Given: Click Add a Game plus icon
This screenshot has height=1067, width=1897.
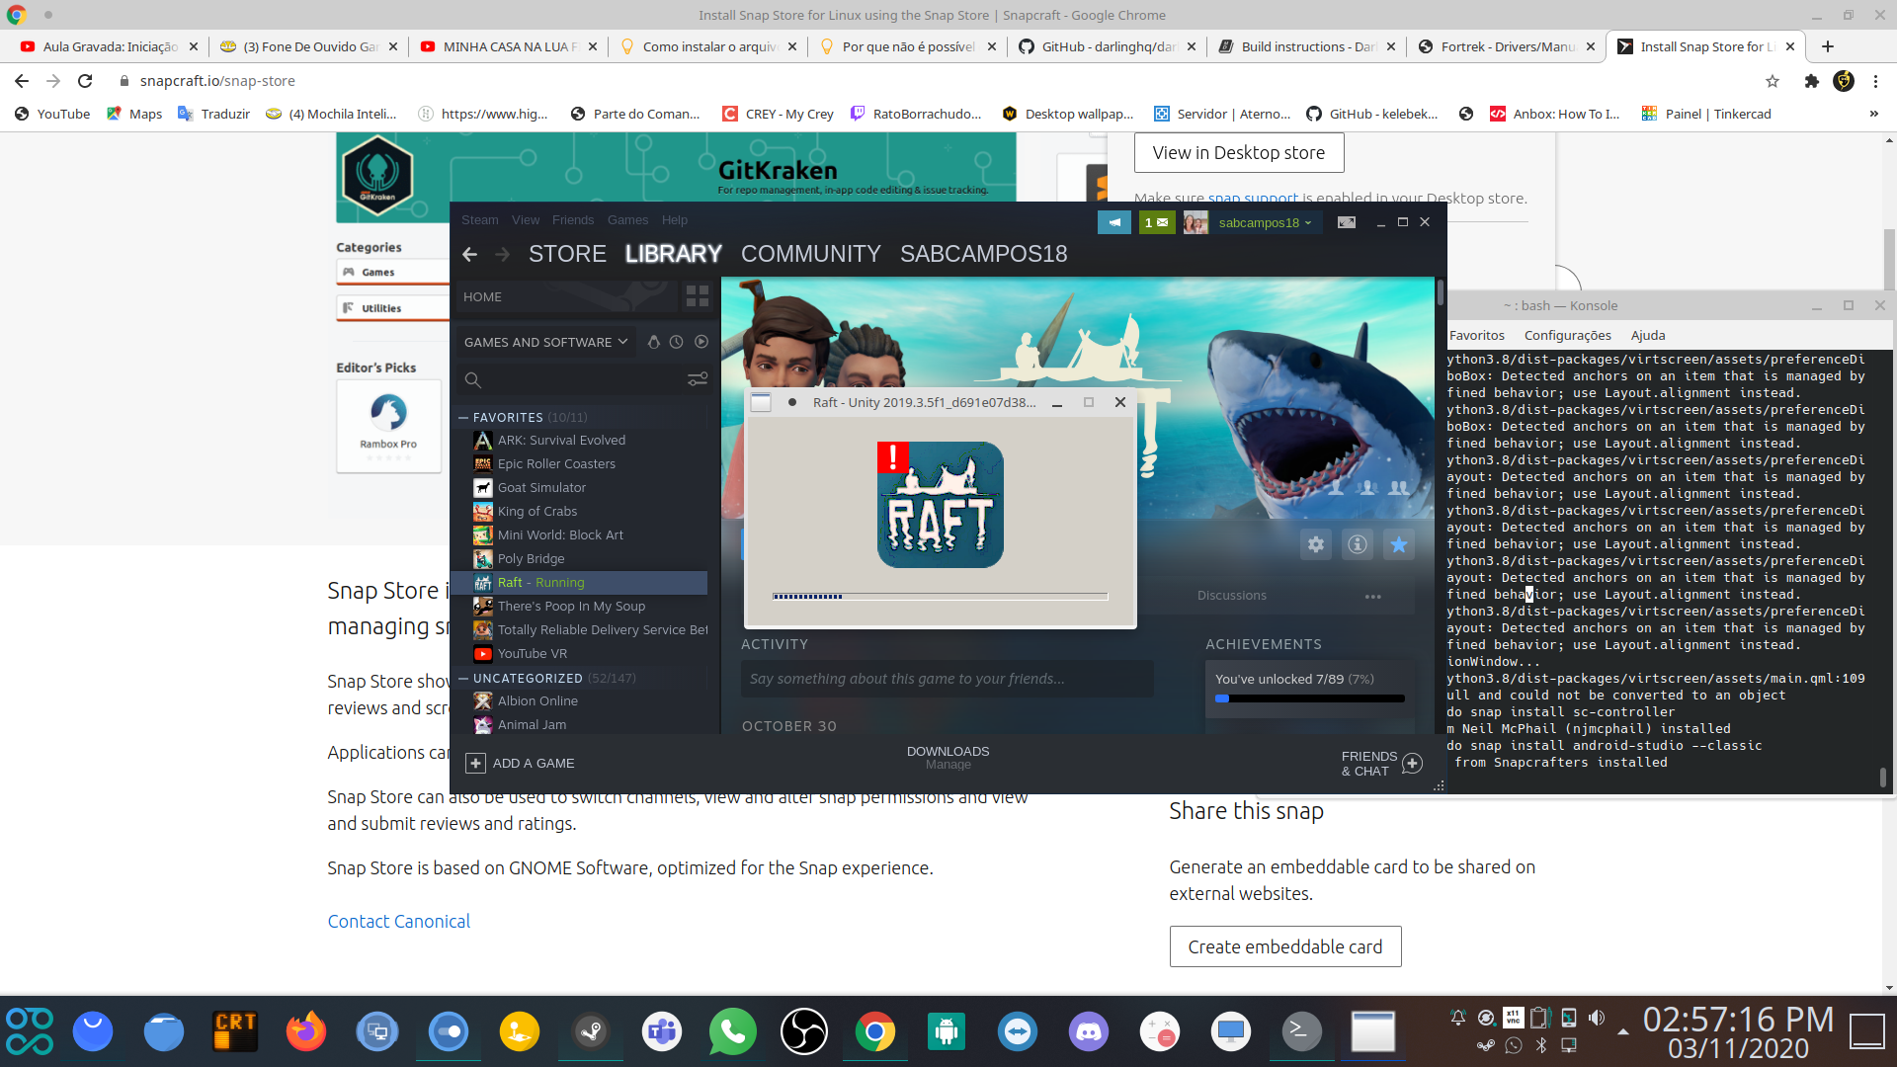Looking at the screenshot, I should point(475,764).
